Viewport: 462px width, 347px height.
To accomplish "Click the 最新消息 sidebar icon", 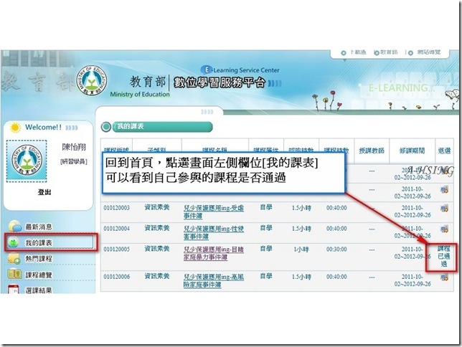I will (15, 227).
